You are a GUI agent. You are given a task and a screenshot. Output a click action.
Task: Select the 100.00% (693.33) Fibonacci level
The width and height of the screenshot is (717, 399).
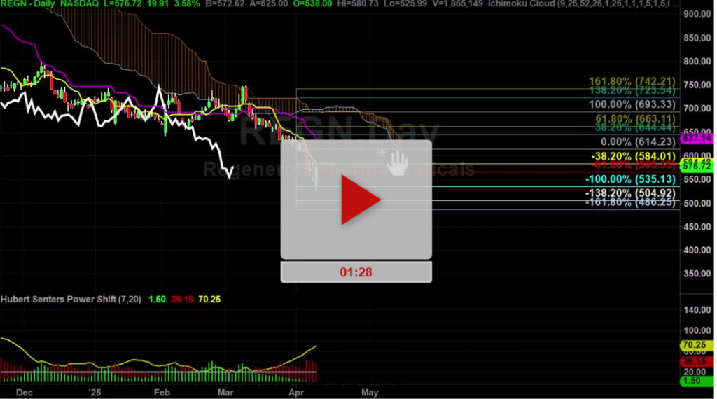[x=632, y=104]
